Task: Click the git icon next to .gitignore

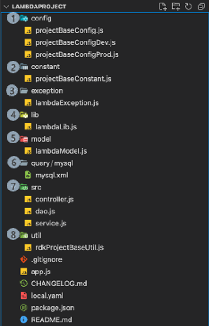Action: point(23,259)
